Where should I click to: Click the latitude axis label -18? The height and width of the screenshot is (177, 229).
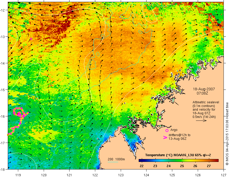click(x=3, y=169)
